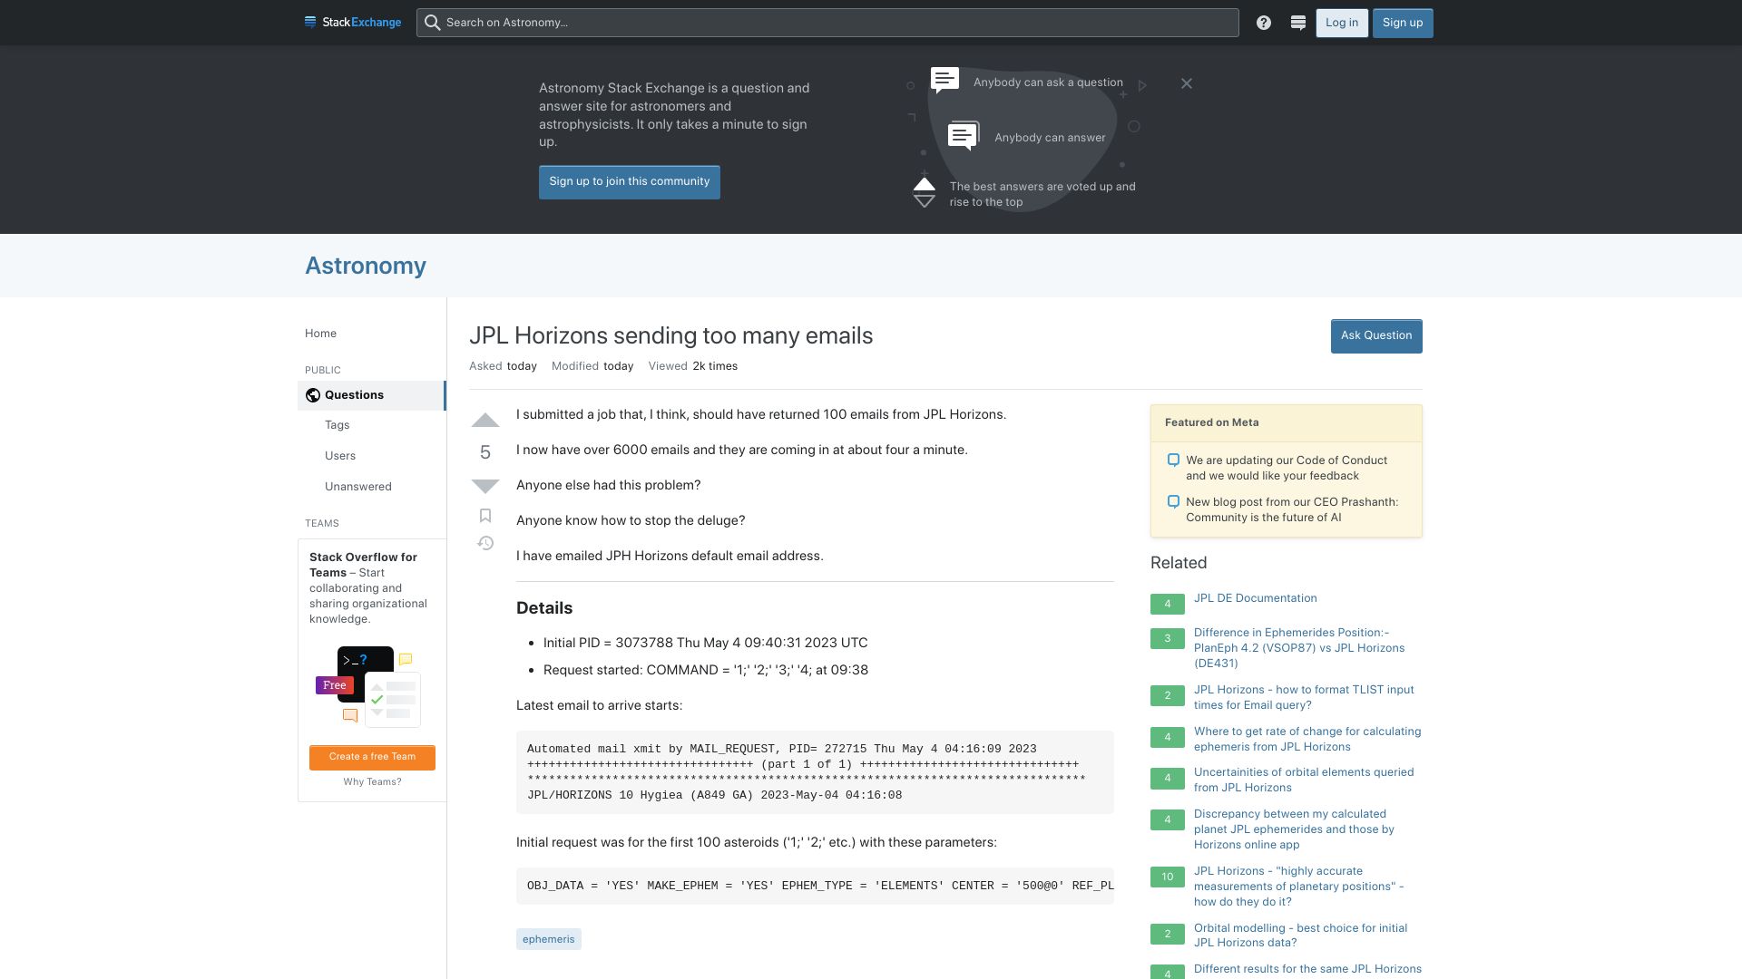
Task: Open CEO Prashanth blog post link
Action: point(1292,509)
